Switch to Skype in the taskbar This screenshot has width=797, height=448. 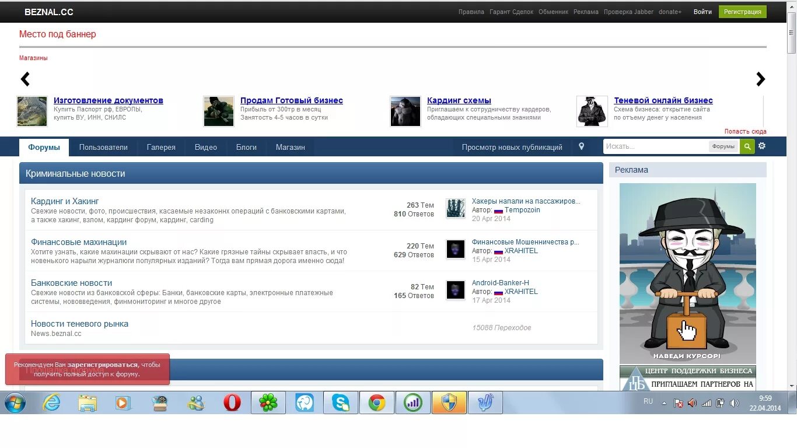(x=341, y=402)
